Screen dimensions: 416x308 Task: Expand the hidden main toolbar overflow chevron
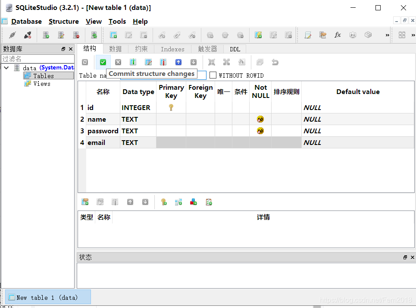[388, 35]
